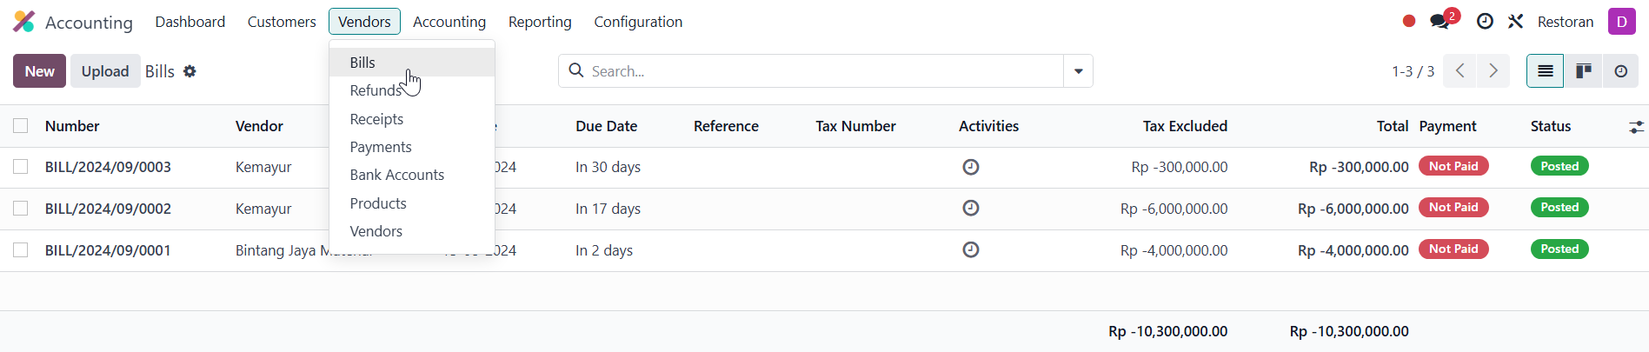Image resolution: width=1649 pixels, height=352 pixels.
Task: Expand the search options dropdown arrow
Action: point(1078,71)
